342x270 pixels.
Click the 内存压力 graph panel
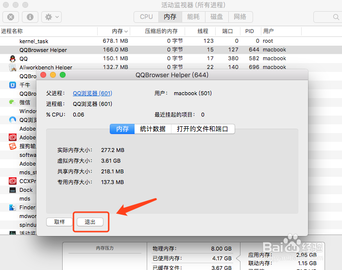click(x=105, y=256)
